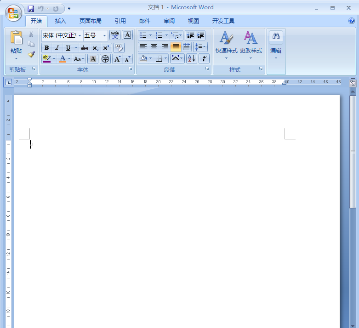Screen dimensions: 359x328
Task: Apply distributed alignment
Action: pos(186,47)
